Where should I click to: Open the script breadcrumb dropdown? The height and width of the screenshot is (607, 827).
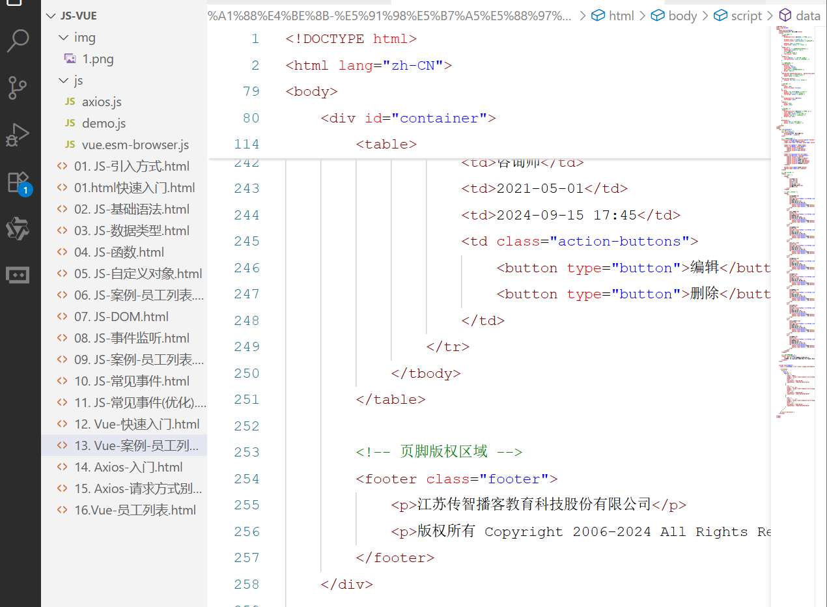pyautogui.click(x=737, y=16)
